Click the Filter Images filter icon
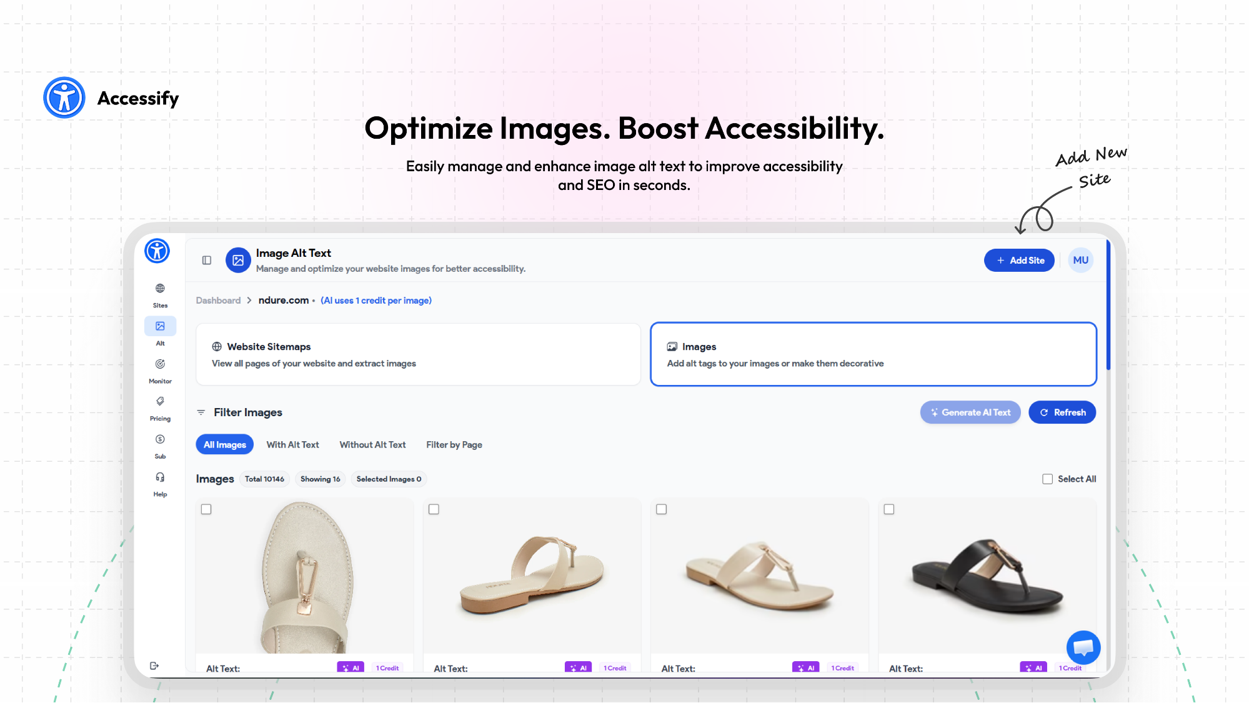This screenshot has width=1249, height=703. (x=201, y=412)
